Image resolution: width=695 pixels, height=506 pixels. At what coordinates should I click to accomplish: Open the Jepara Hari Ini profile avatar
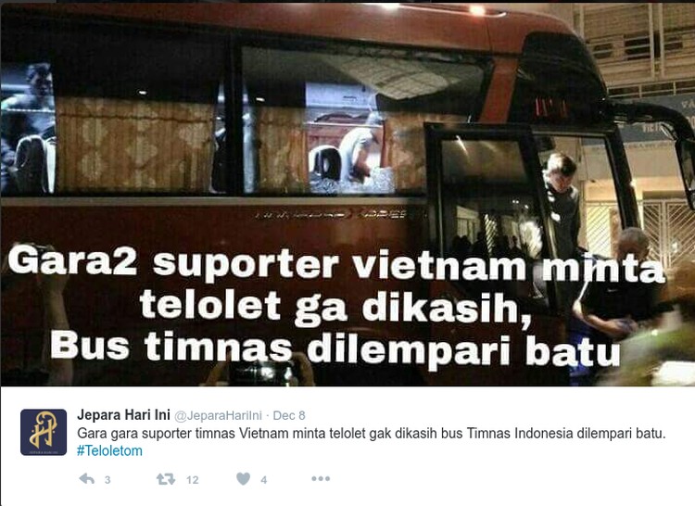pos(44,433)
